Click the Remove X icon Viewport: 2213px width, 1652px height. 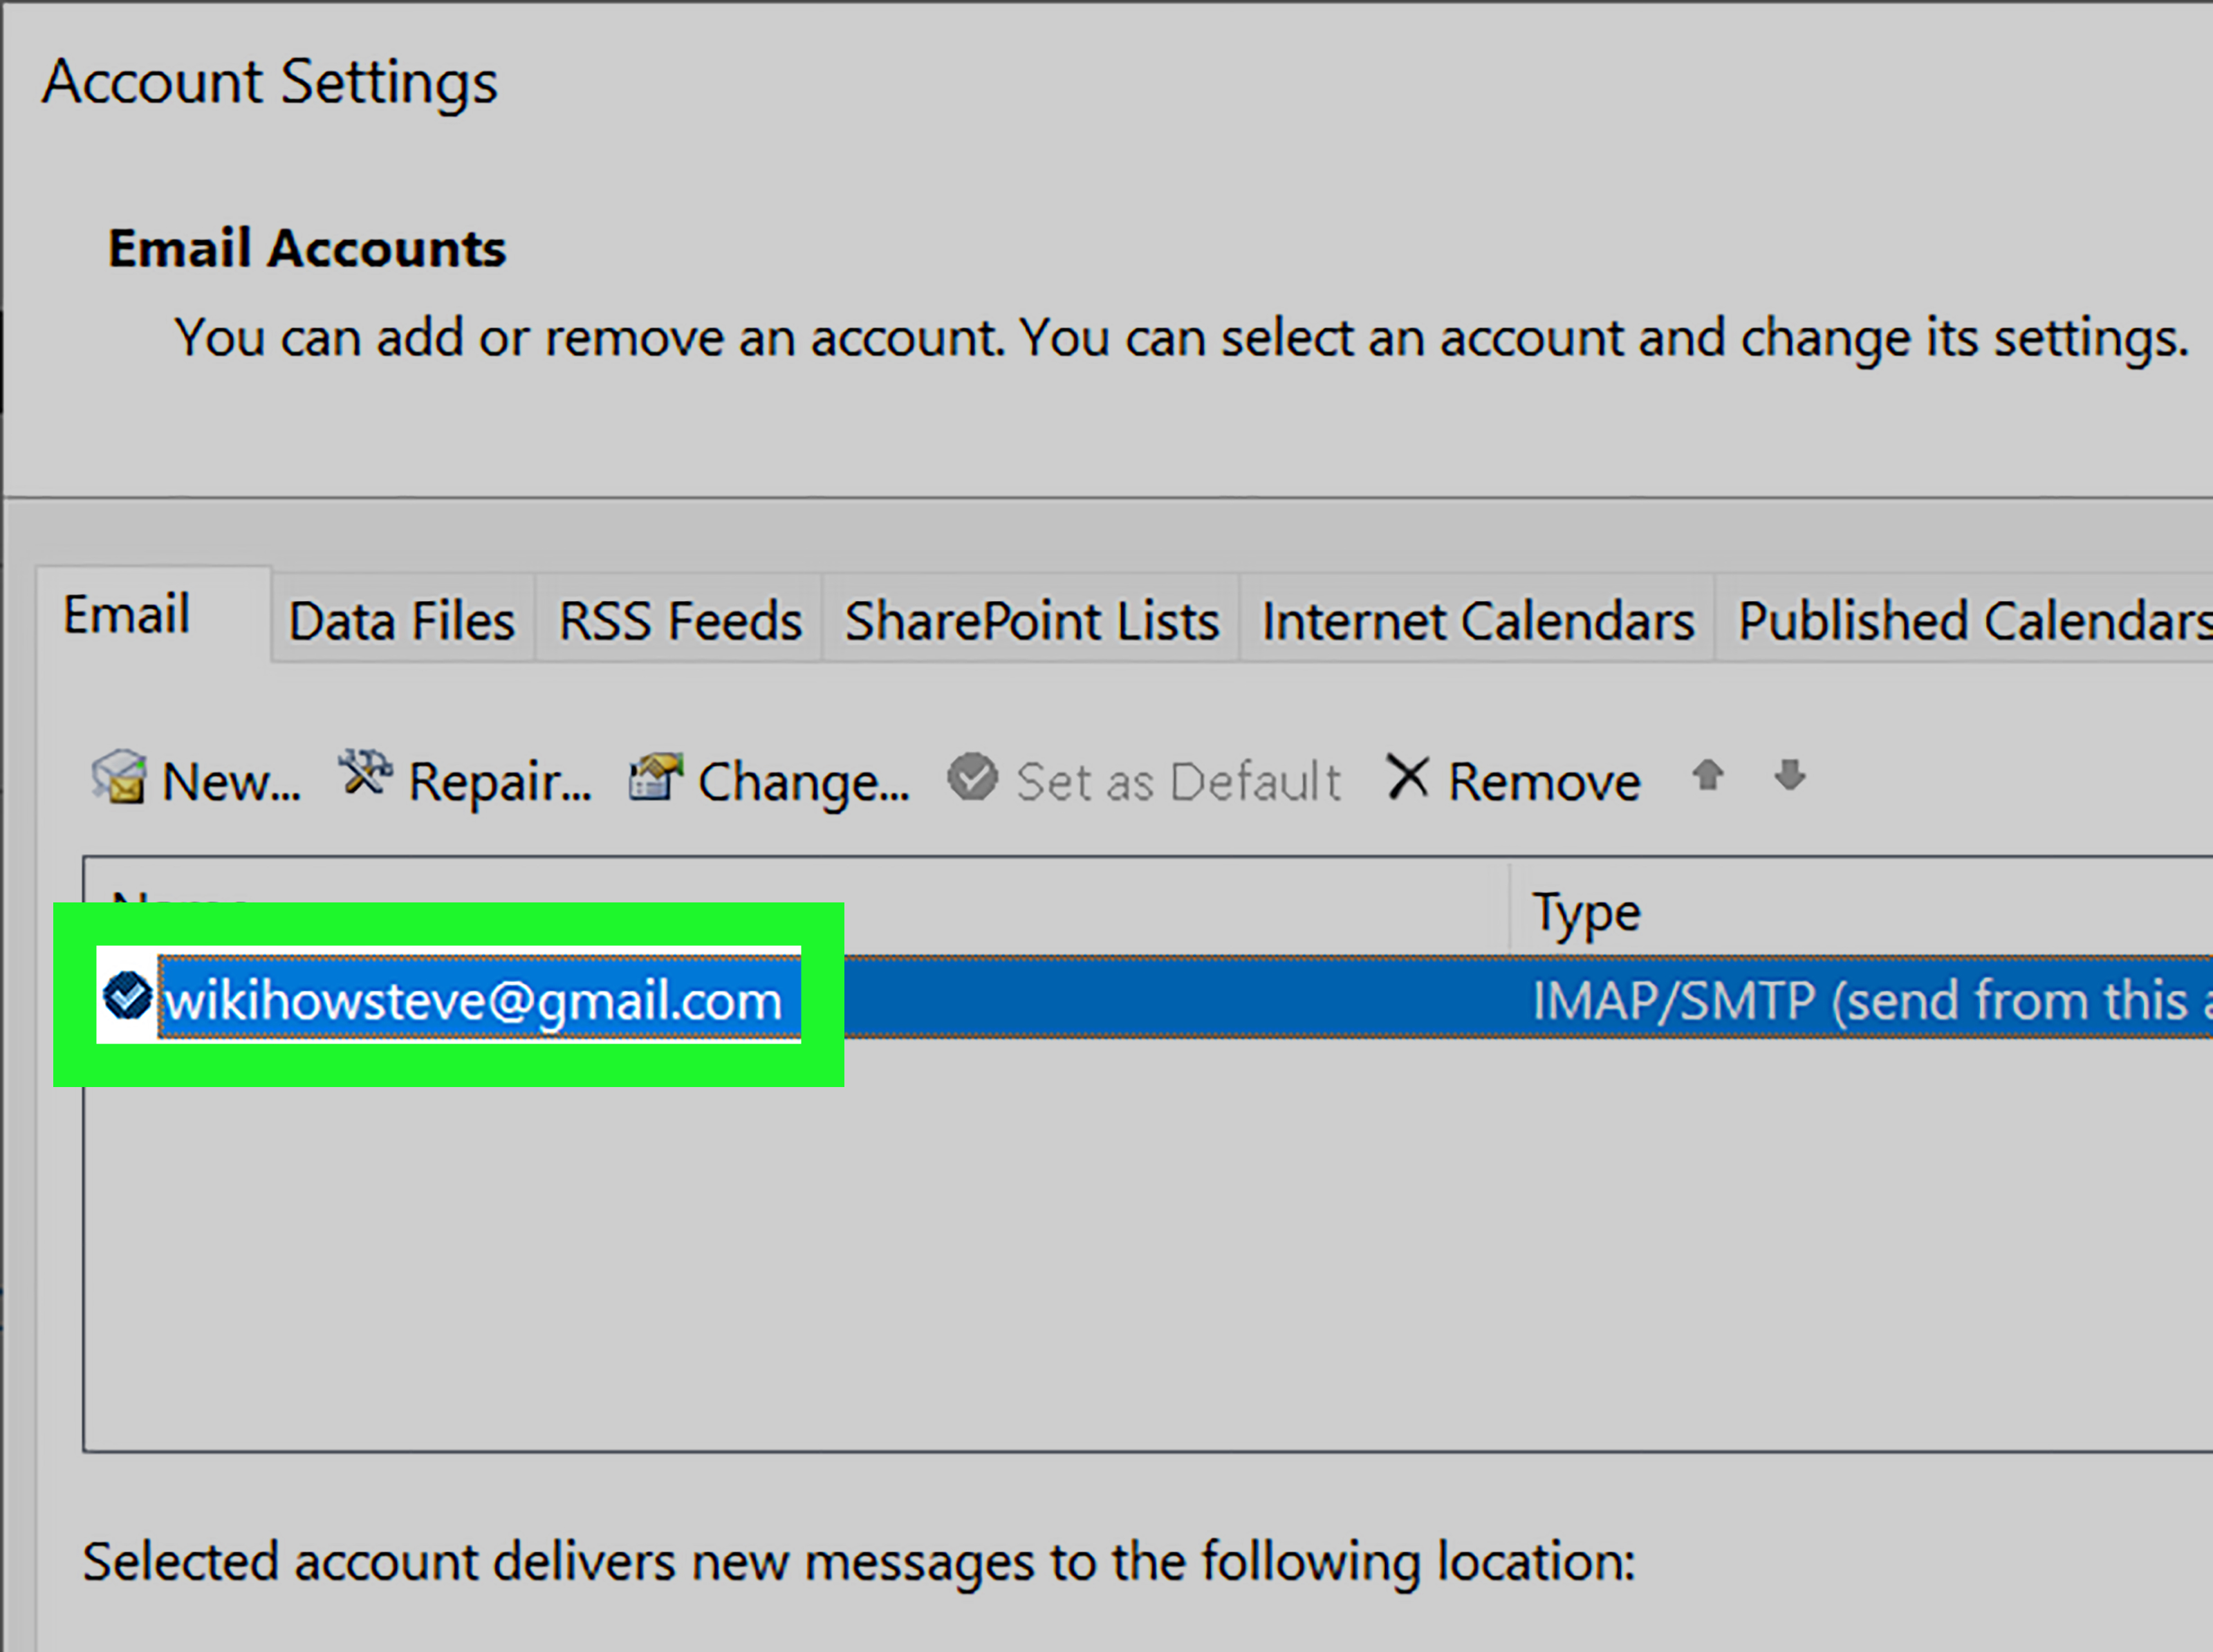click(x=1407, y=777)
